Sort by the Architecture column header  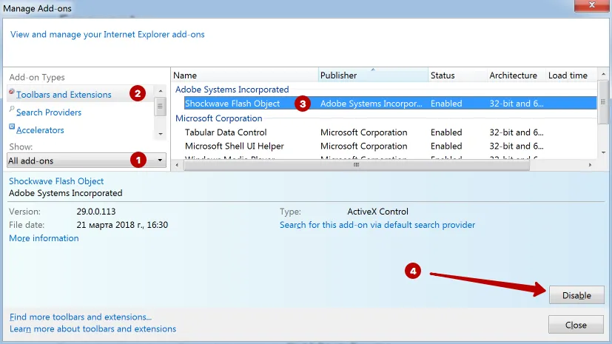pos(516,75)
